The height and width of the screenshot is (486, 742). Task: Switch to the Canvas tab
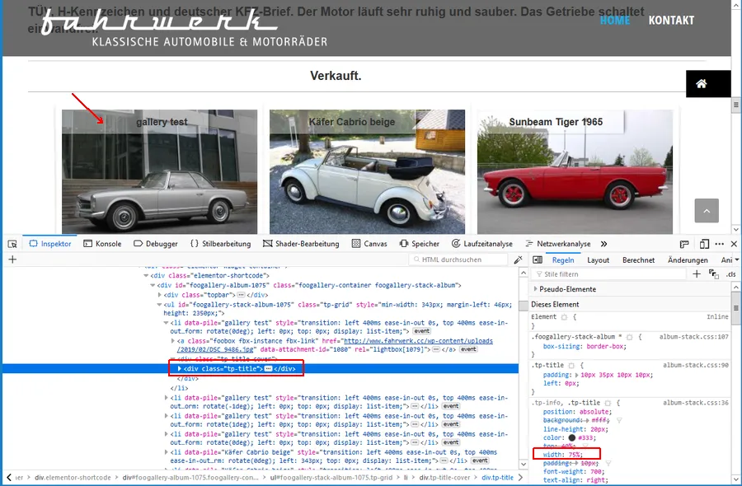369,244
